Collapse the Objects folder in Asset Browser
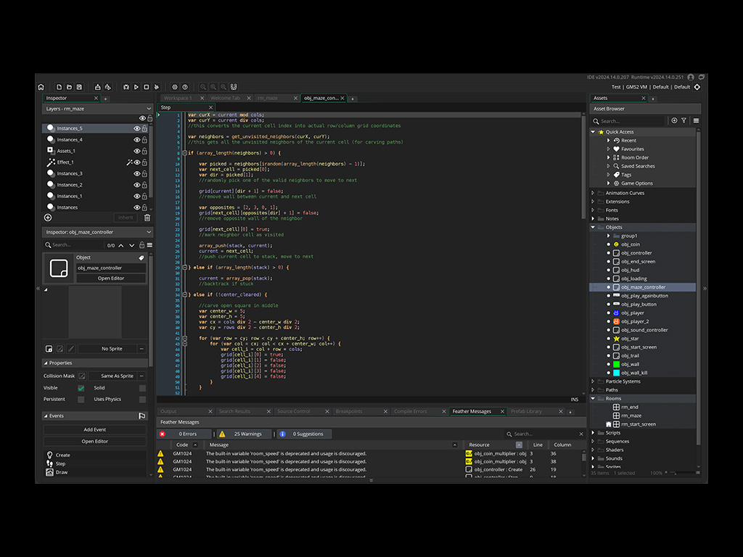The height and width of the screenshot is (557, 743). pos(593,227)
